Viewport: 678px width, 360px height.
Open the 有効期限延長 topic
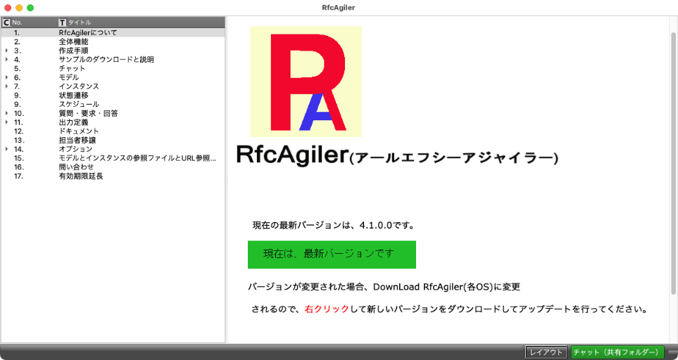pyautogui.click(x=81, y=176)
